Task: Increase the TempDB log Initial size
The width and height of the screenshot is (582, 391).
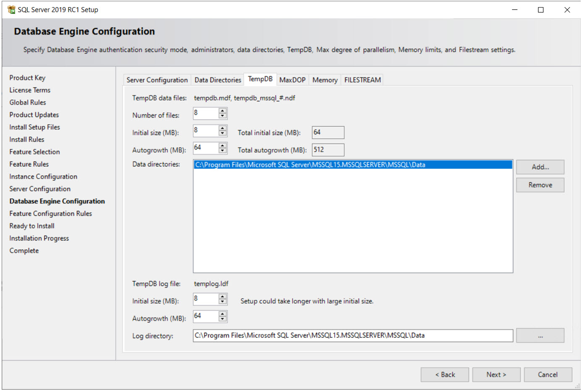Action: click(223, 297)
